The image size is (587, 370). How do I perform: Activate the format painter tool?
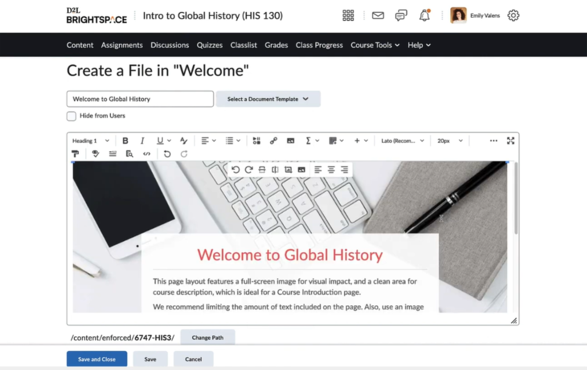[x=76, y=154]
